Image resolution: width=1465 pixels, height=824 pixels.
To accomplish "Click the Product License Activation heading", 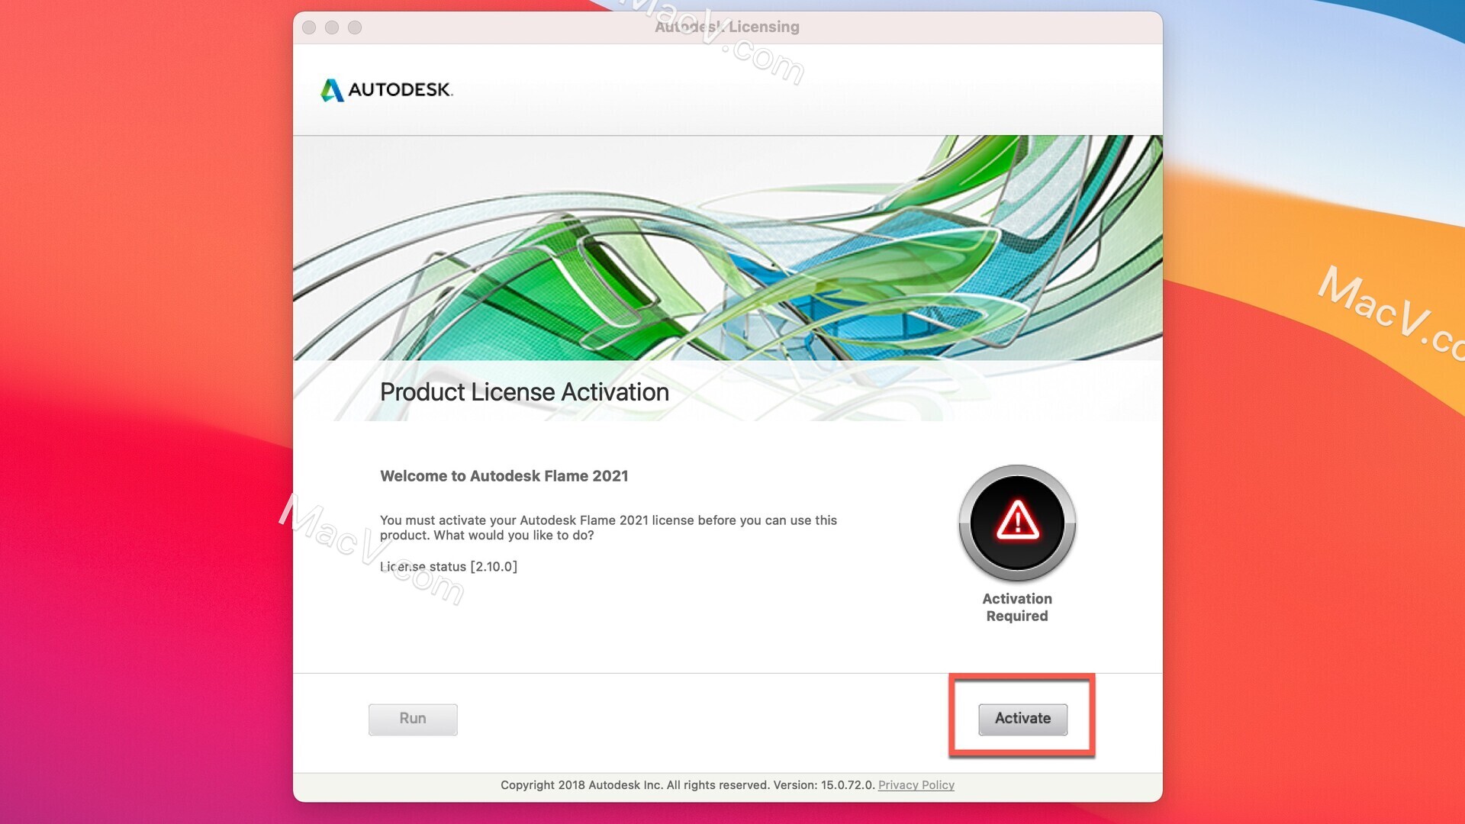I will (x=524, y=392).
